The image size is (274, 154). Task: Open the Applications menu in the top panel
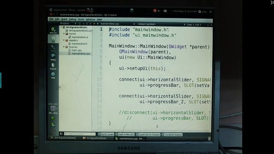pos(60,10)
